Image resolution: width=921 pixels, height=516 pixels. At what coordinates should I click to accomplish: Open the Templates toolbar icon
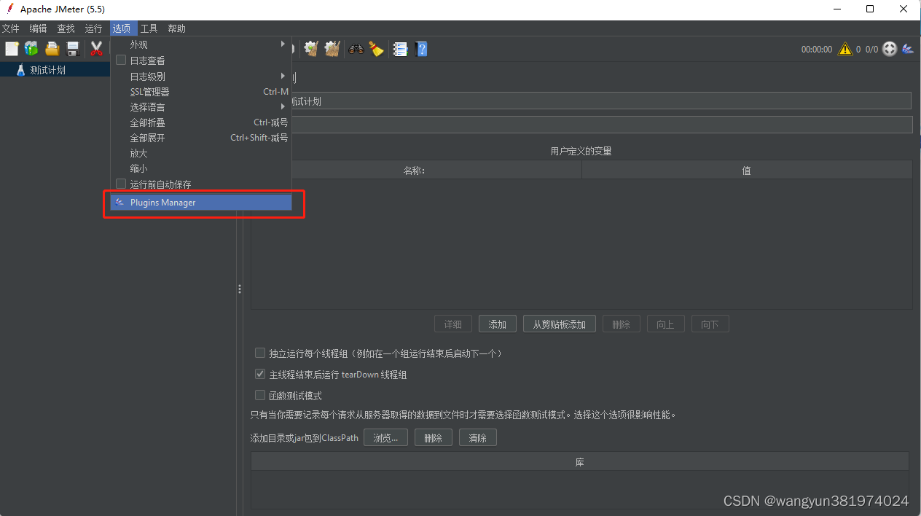point(31,49)
